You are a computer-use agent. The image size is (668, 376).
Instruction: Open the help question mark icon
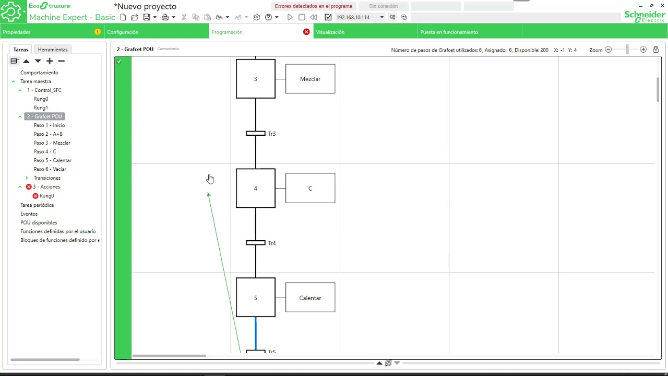pos(268,17)
